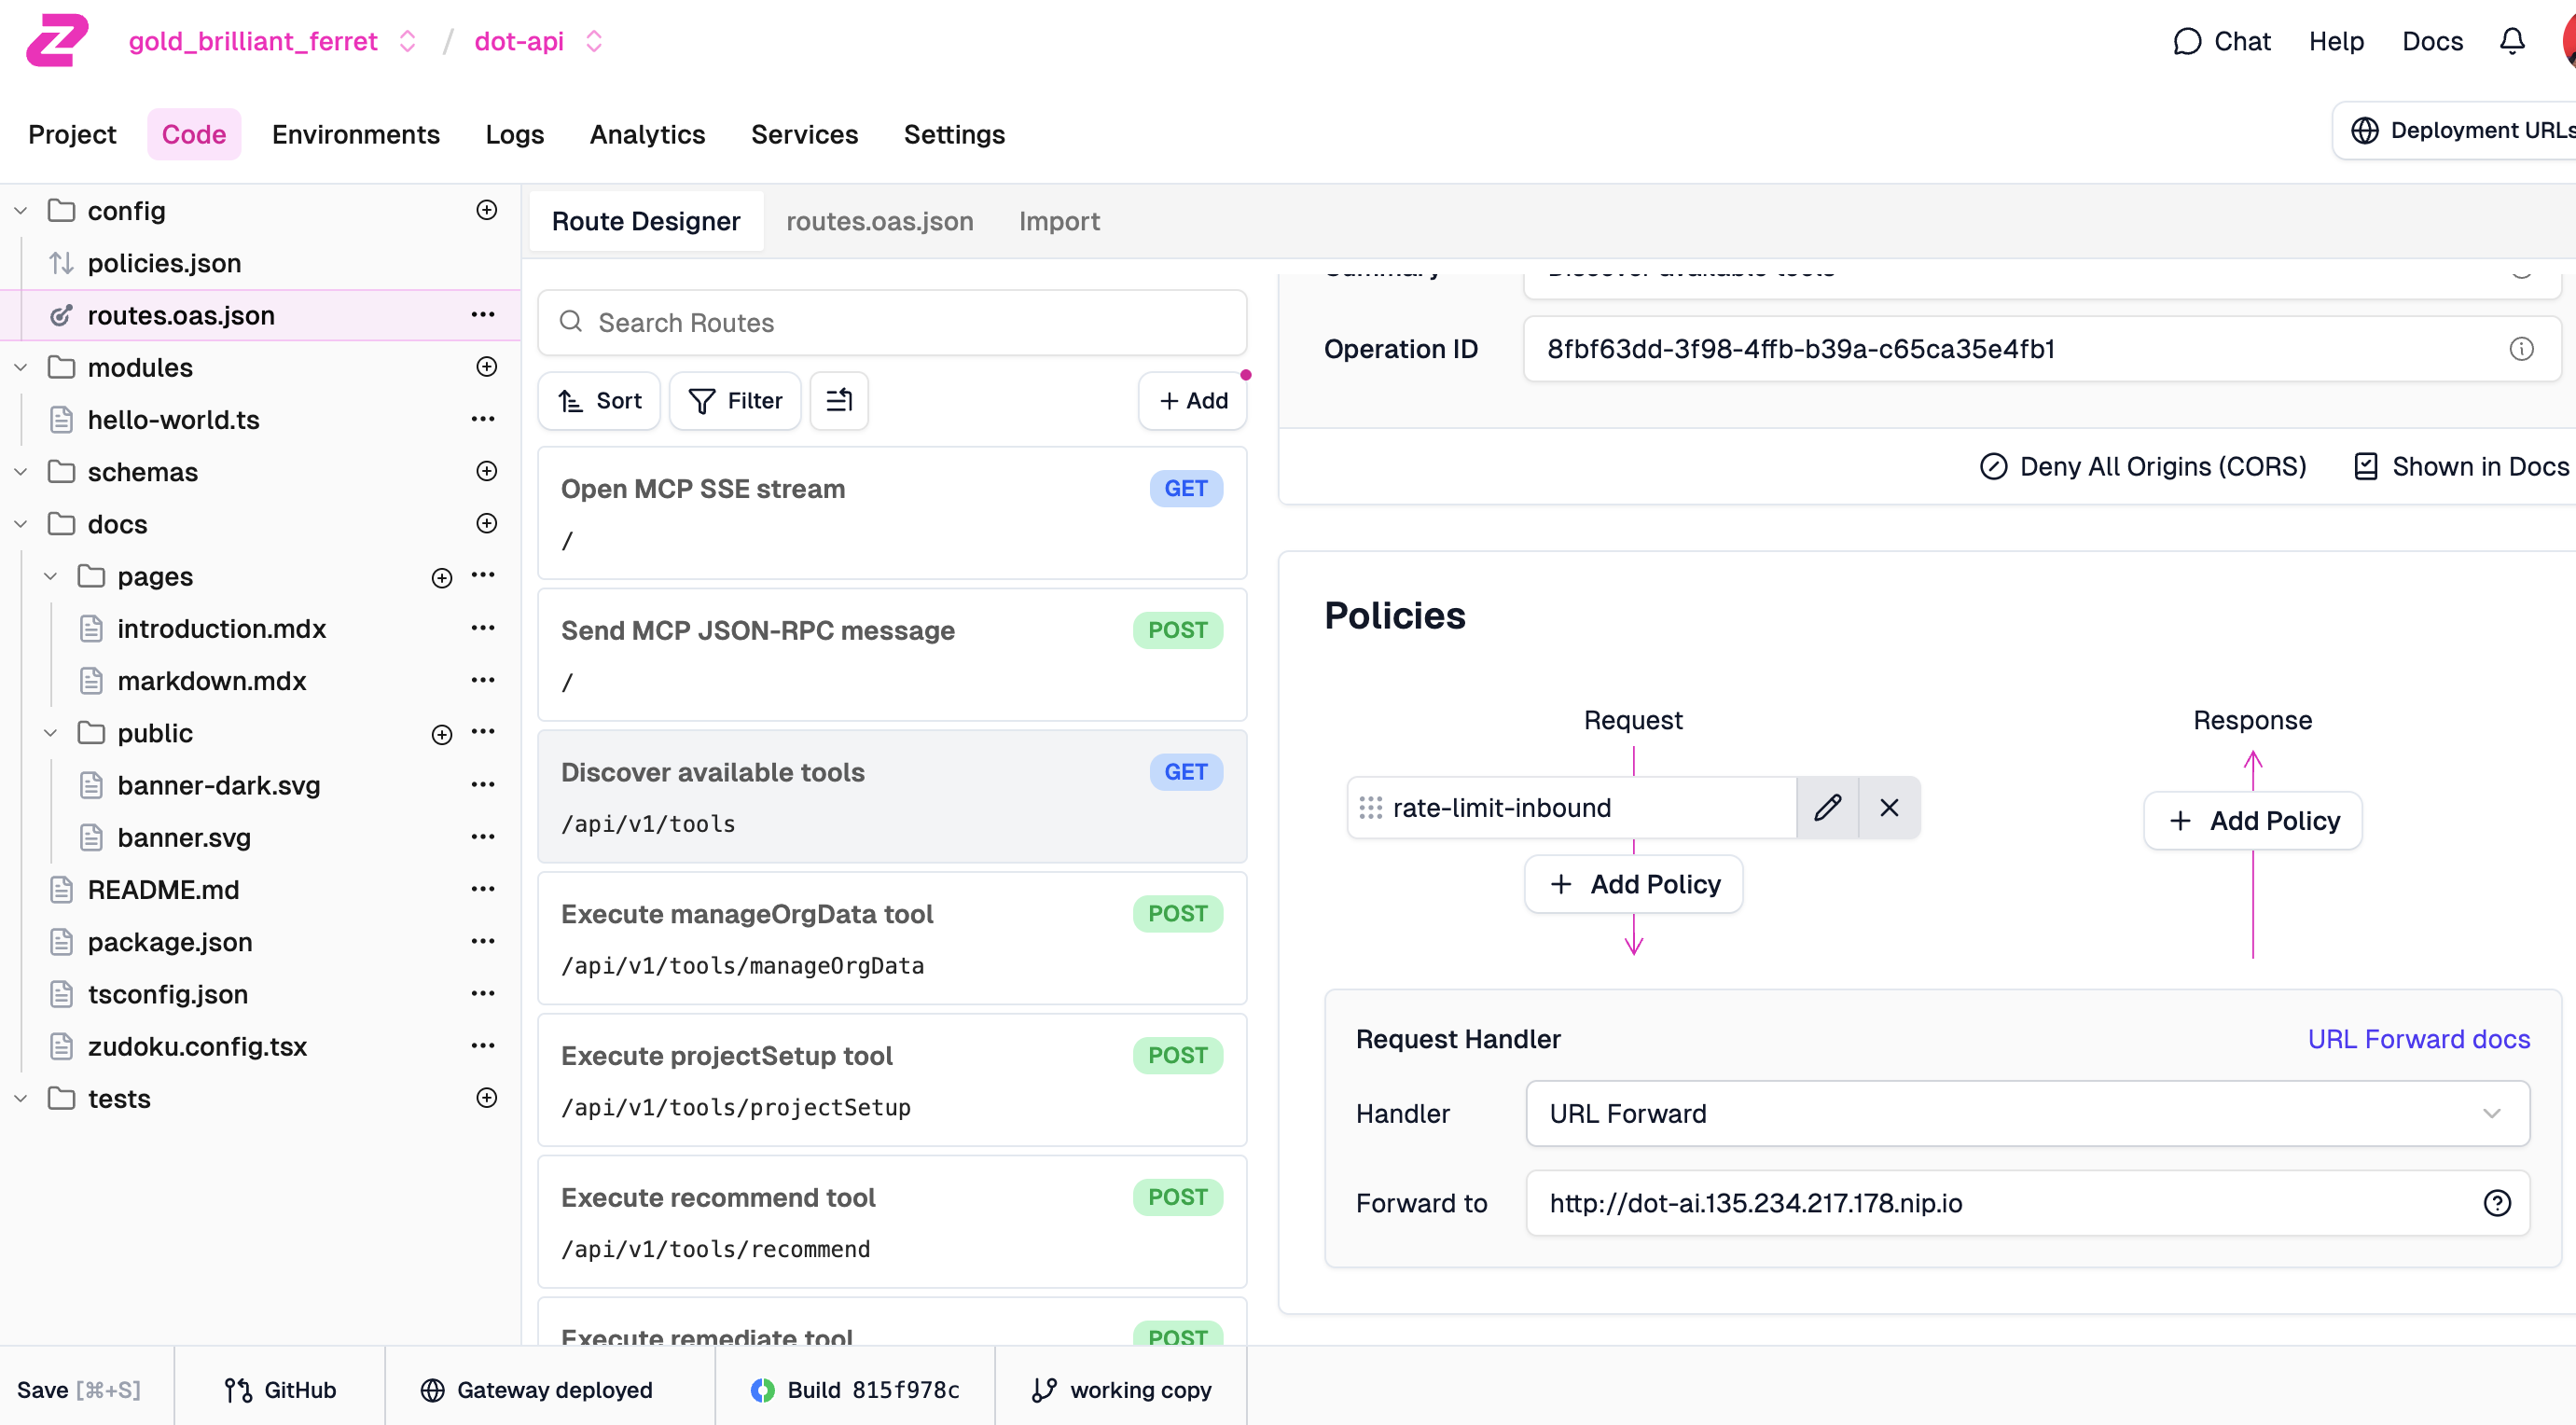This screenshot has width=2576, height=1425.
Task: Click Add Policy under Response
Action: tap(2252, 821)
